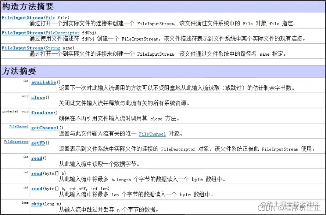Click the constructor description mentioning 文件描述符 fdObj
Image resolution: width=326 pixels, height=215 pixels.
[168, 38]
